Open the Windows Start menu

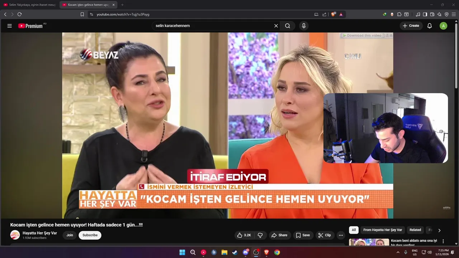[182, 252]
